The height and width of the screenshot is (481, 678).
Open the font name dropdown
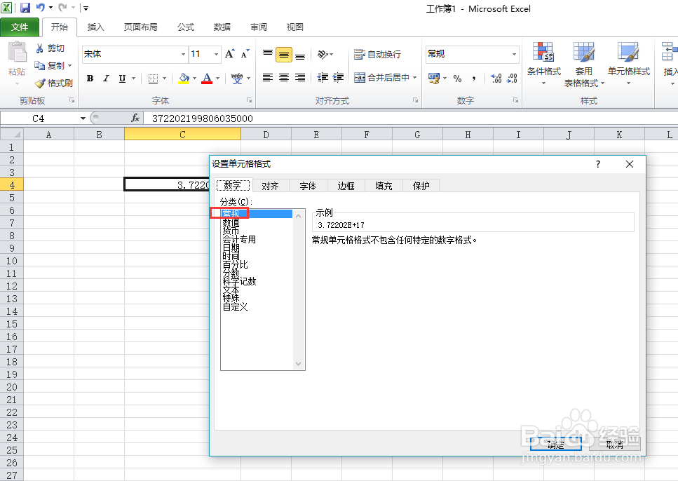click(x=182, y=54)
